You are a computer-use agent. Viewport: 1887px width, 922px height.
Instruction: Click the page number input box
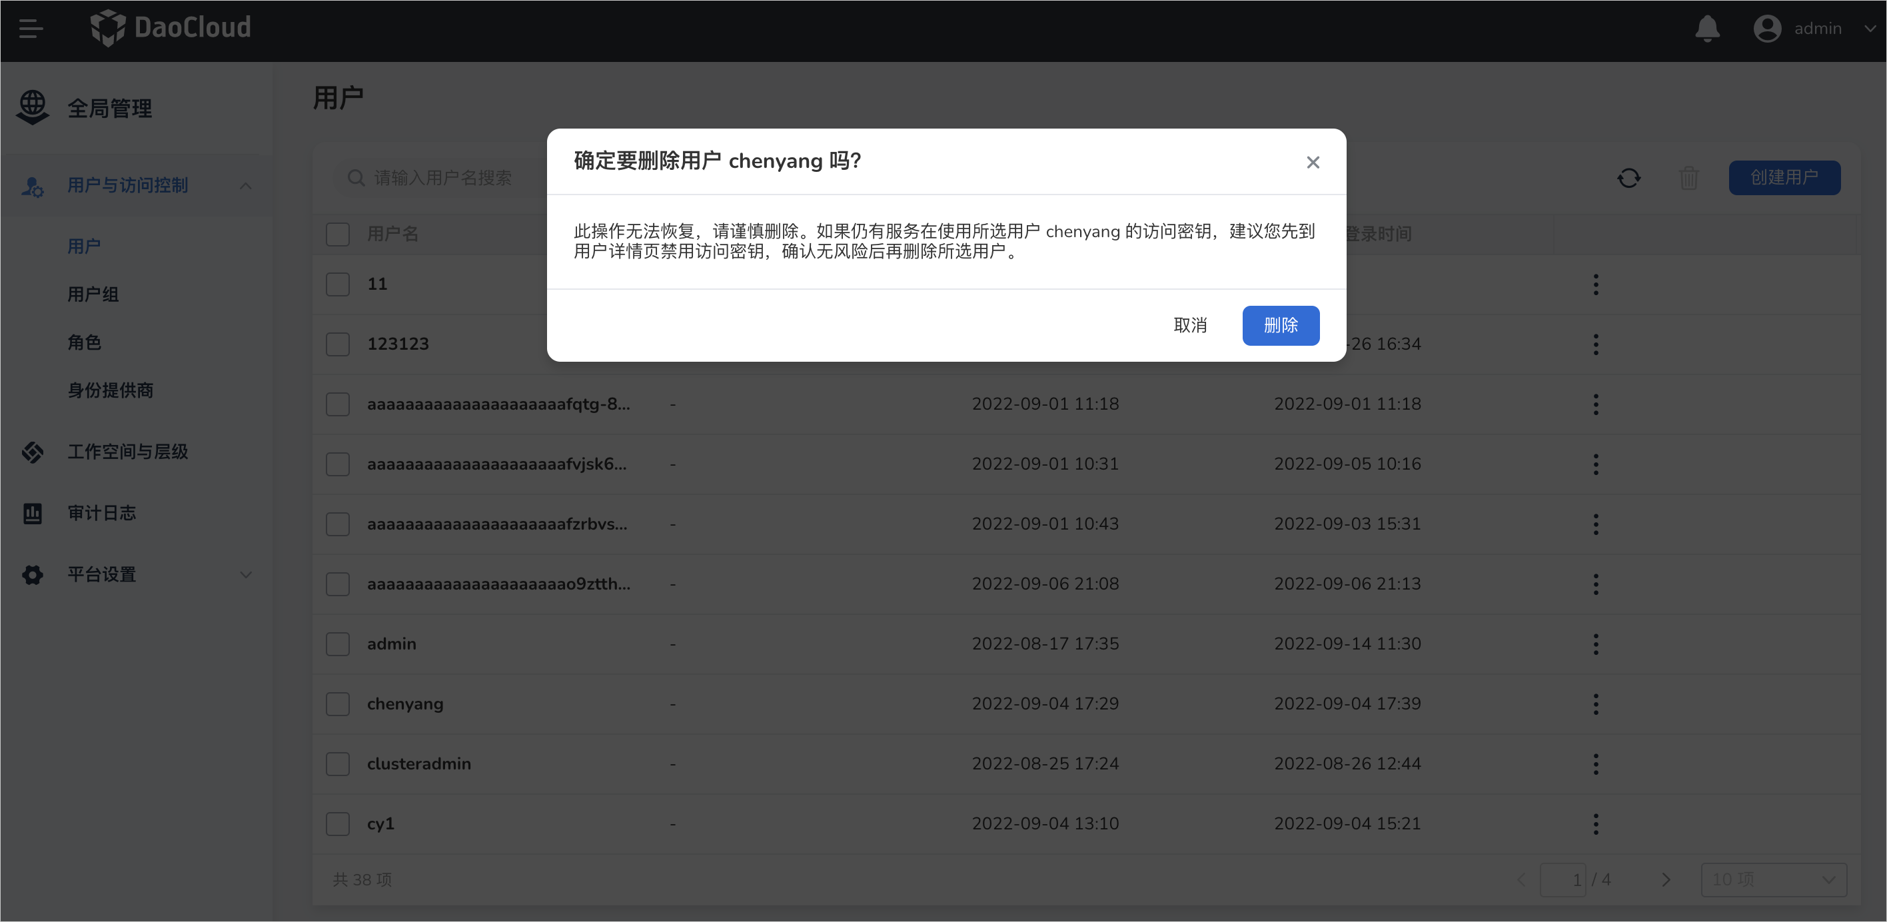(x=1563, y=879)
